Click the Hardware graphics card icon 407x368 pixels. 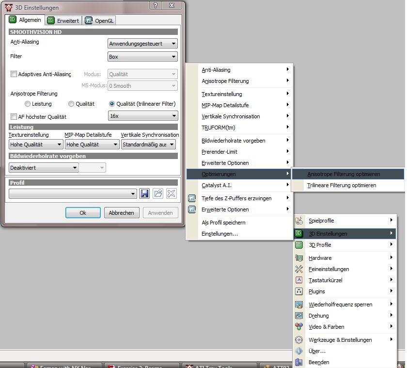299,258
